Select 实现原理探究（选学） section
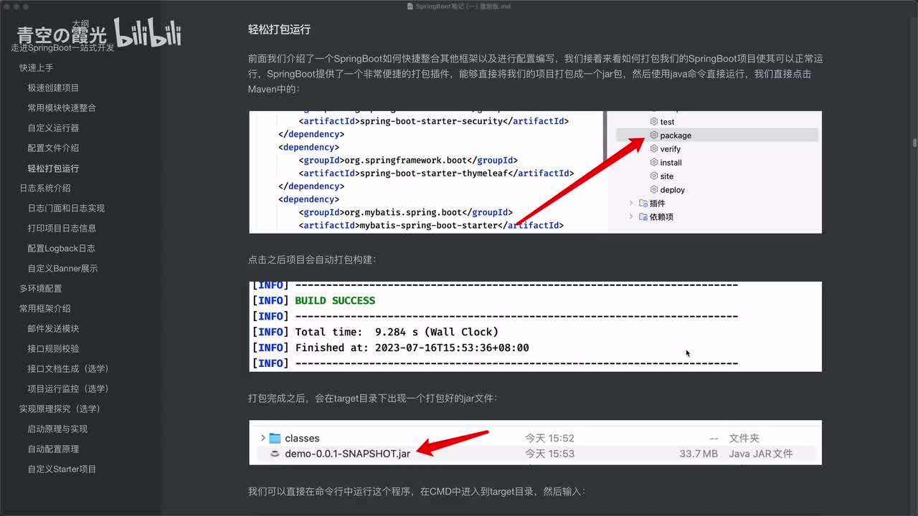This screenshot has width=918, height=516. click(x=60, y=408)
